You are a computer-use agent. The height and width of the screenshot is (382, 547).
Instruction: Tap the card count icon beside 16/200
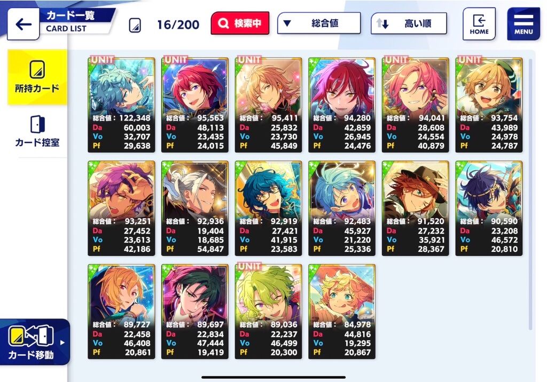[135, 25]
